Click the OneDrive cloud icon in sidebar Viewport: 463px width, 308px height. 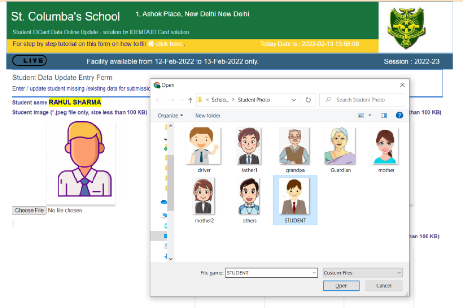tap(163, 202)
